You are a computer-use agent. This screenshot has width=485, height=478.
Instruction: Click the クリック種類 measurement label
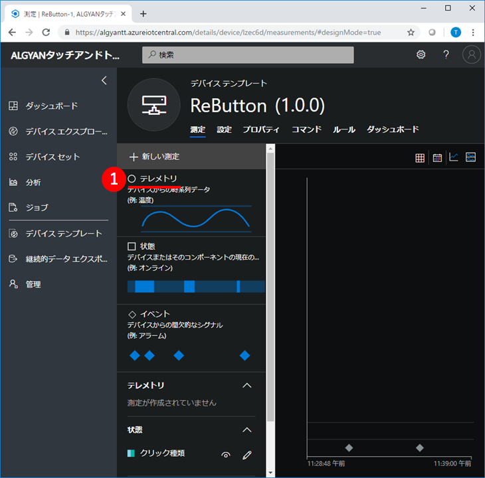[162, 453]
